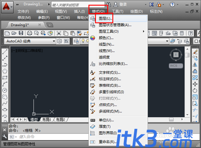Select the Drawing1* document tab

pyautogui.click(x=26, y=25)
